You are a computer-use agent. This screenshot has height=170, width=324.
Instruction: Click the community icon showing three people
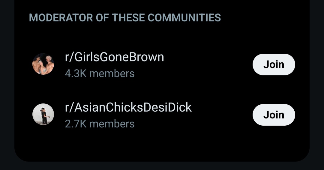(43, 64)
